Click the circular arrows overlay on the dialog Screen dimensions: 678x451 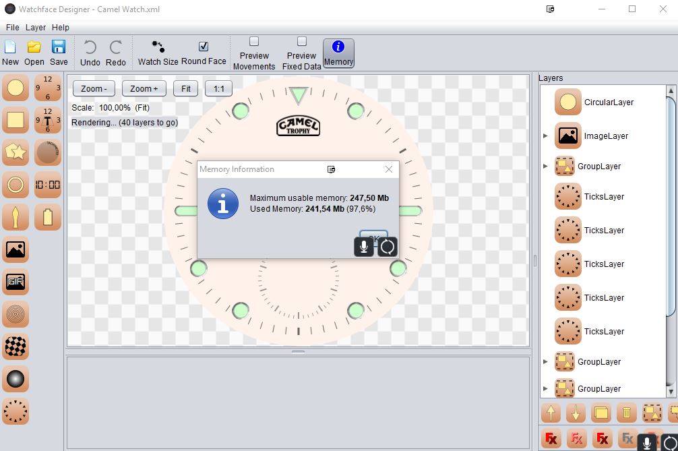(388, 247)
